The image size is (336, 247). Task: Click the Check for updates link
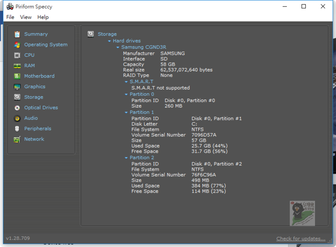[301, 238]
